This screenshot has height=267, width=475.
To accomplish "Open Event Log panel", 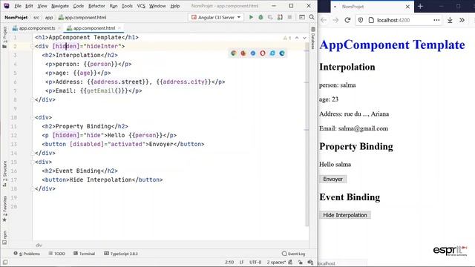I will 293,254.
